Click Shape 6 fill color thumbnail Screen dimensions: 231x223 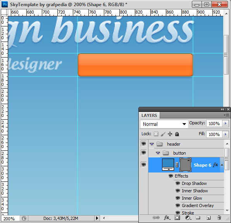click(x=168, y=164)
